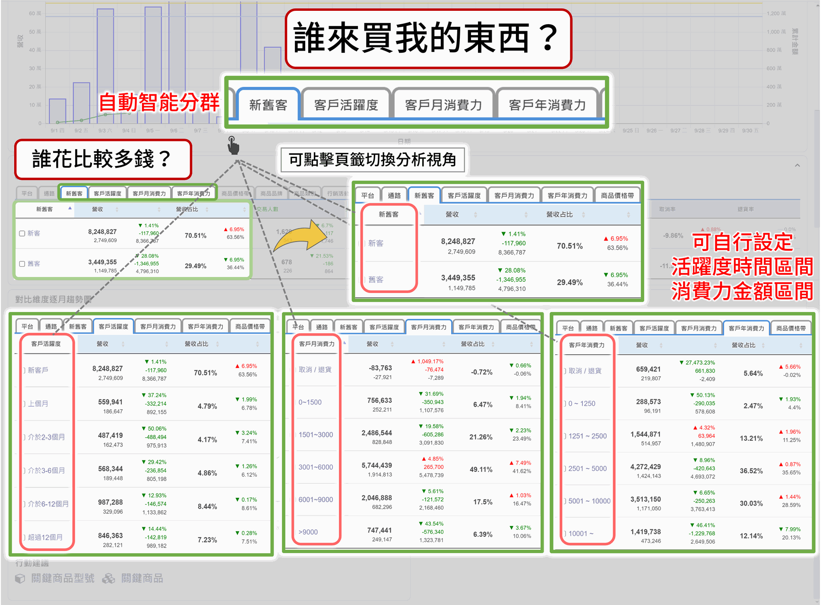Sort 營收占比 column in the enlarged 新舊客 panel
Image resolution: width=829 pixels, height=605 pixels.
coord(583,215)
